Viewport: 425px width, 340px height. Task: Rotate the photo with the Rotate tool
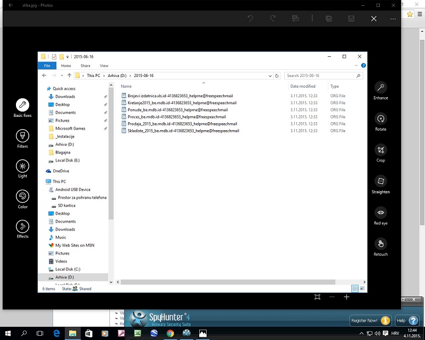coord(380,118)
